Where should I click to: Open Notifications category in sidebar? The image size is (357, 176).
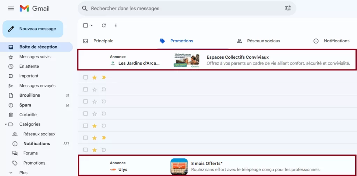pyautogui.click(x=36, y=144)
